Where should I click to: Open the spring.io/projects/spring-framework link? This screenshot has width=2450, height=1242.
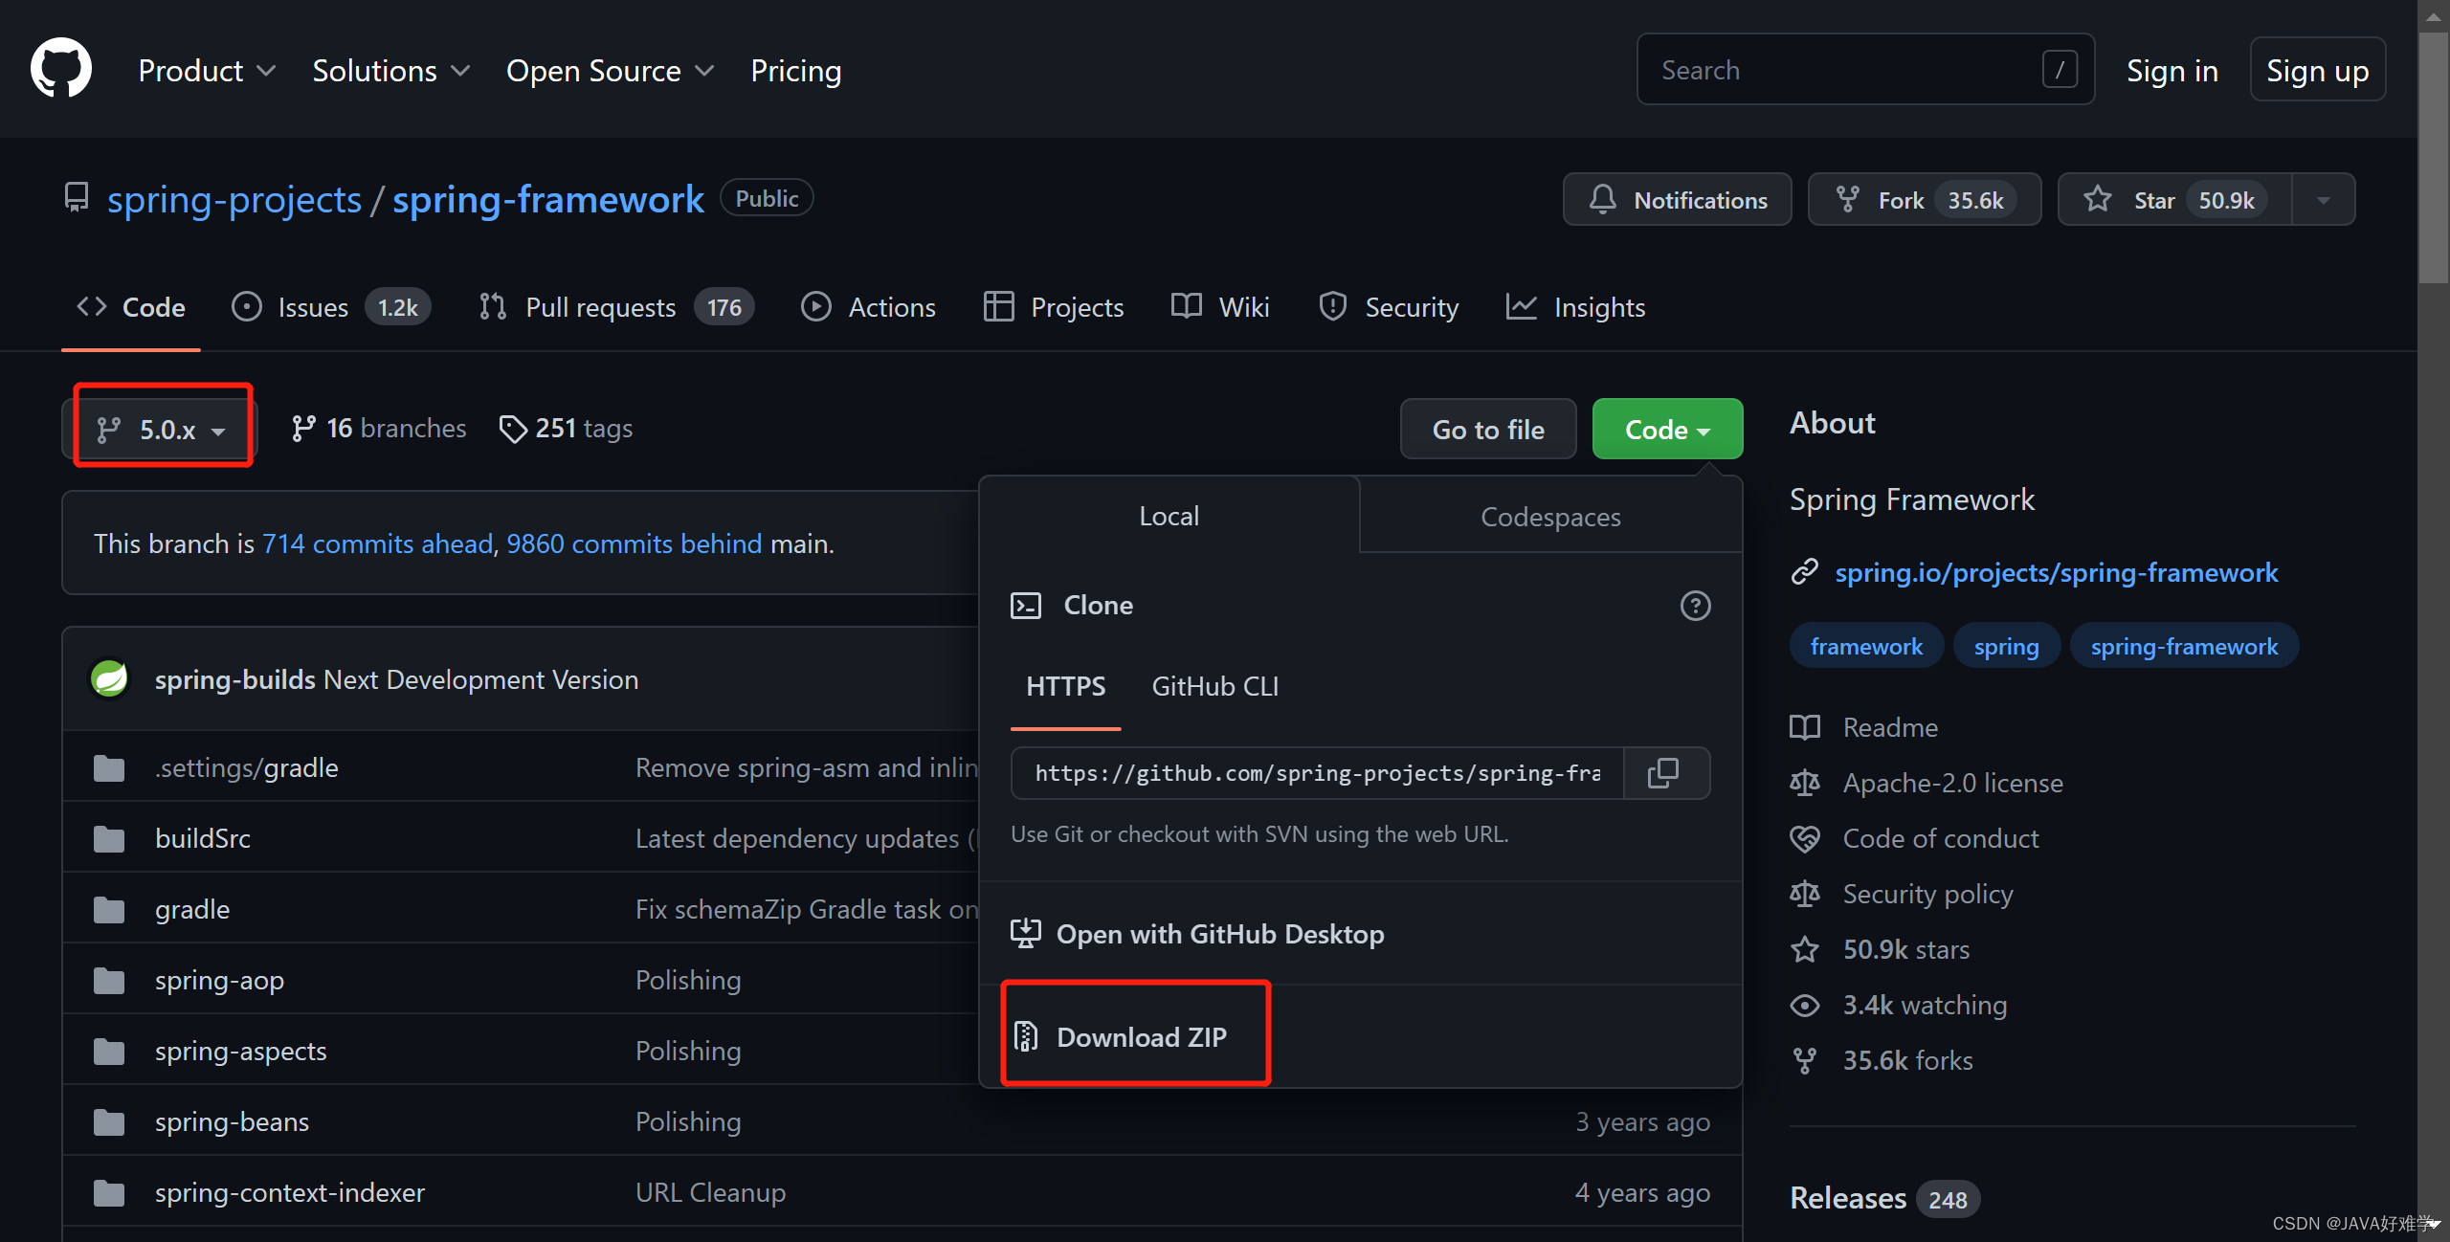coord(2056,572)
